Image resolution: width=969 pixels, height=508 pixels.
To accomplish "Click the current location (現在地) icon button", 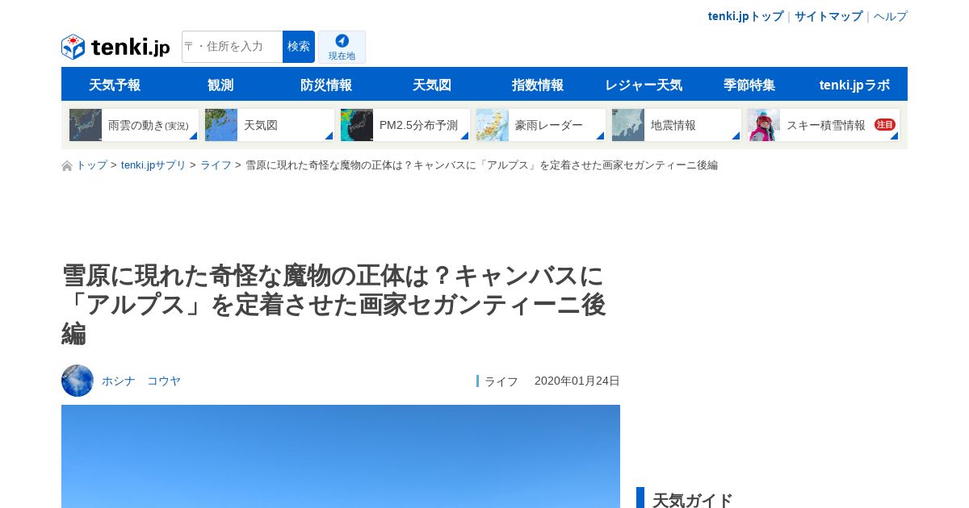I will click(x=342, y=47).
